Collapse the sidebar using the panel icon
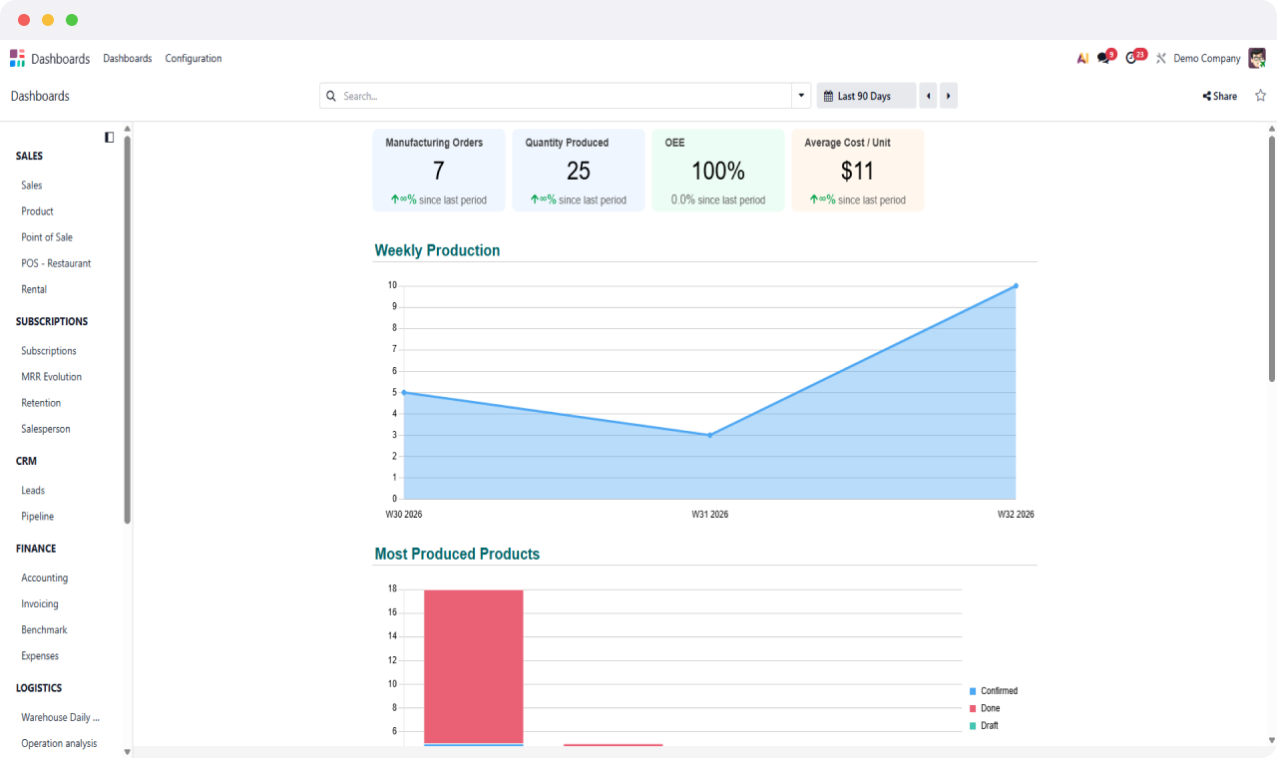1277x758 pixels. (110, 137)
